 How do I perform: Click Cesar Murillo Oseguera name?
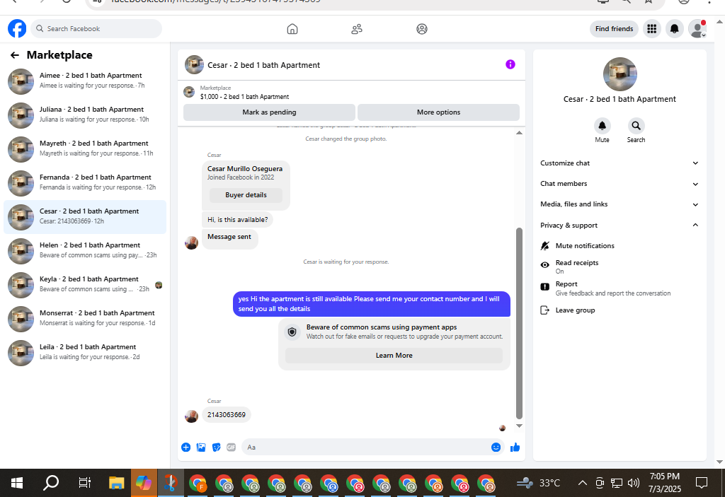coord(244,168)
